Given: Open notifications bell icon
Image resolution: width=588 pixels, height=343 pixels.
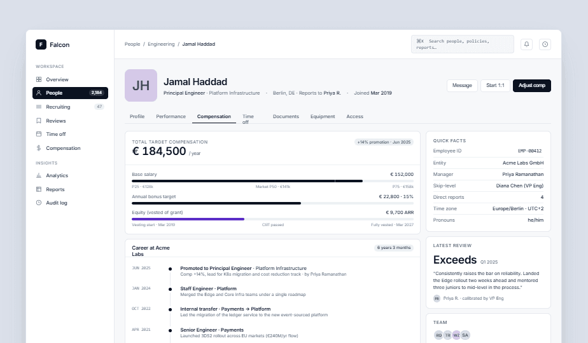Looking at the screenshot, I should (x=526, y=44).
